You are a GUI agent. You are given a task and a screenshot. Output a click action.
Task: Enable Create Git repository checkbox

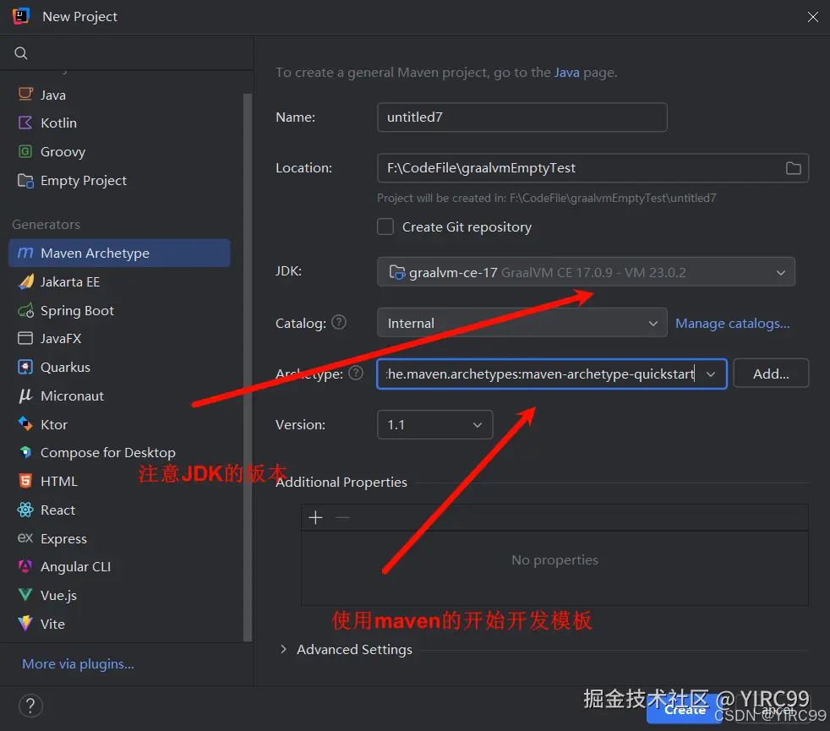(385, 226)
